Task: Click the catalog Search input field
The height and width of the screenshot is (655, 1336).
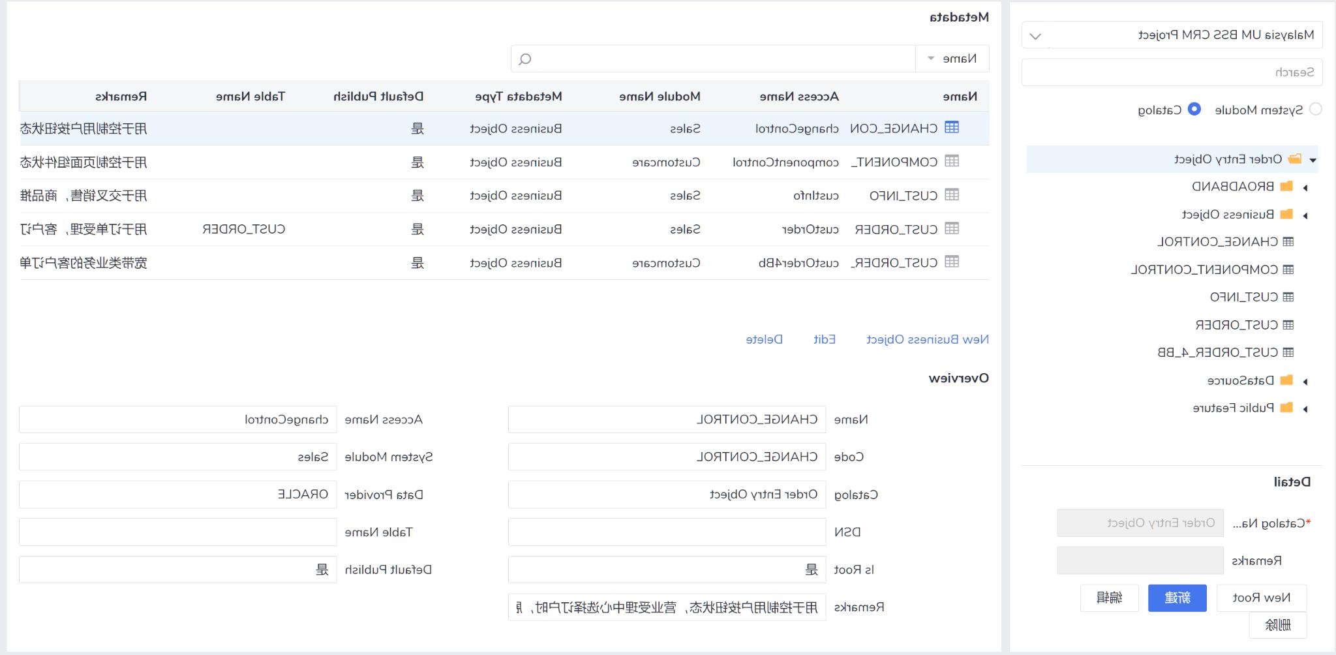Action: [1172, 72]
